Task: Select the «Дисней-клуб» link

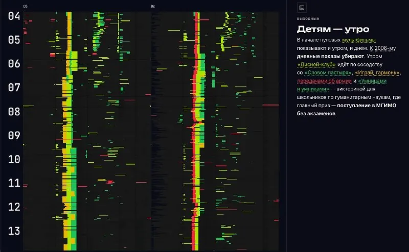Action: [316, 65]
